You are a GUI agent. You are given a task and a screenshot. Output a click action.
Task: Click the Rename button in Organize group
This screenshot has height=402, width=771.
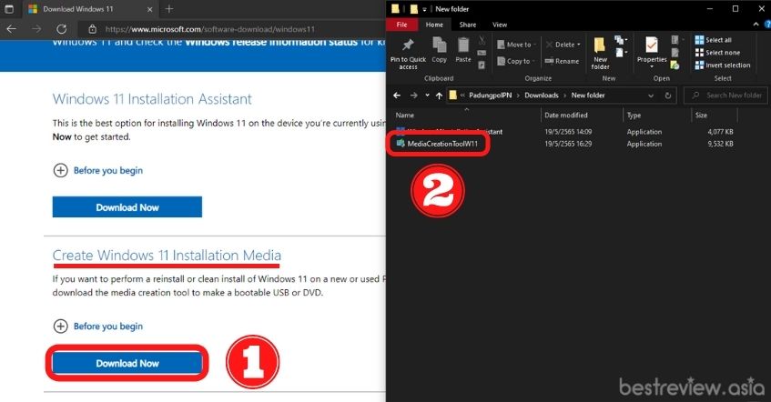tap(562, 61)
